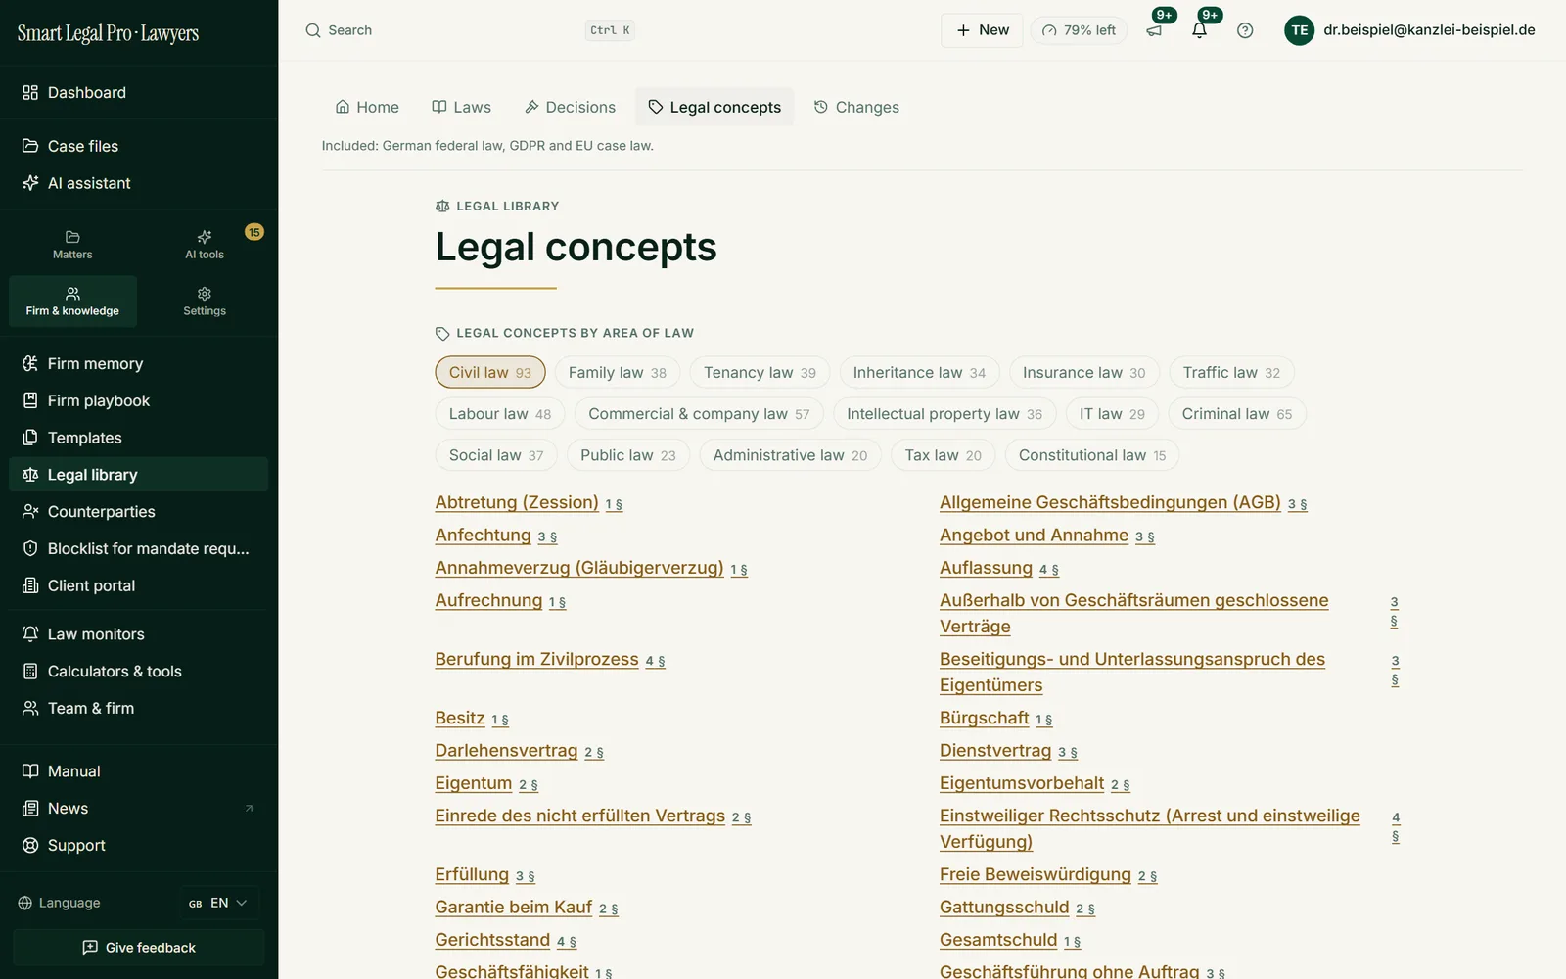This screenshot has width=1566, height=979.
Task: Filter by Family law chip
Action: 618,373
